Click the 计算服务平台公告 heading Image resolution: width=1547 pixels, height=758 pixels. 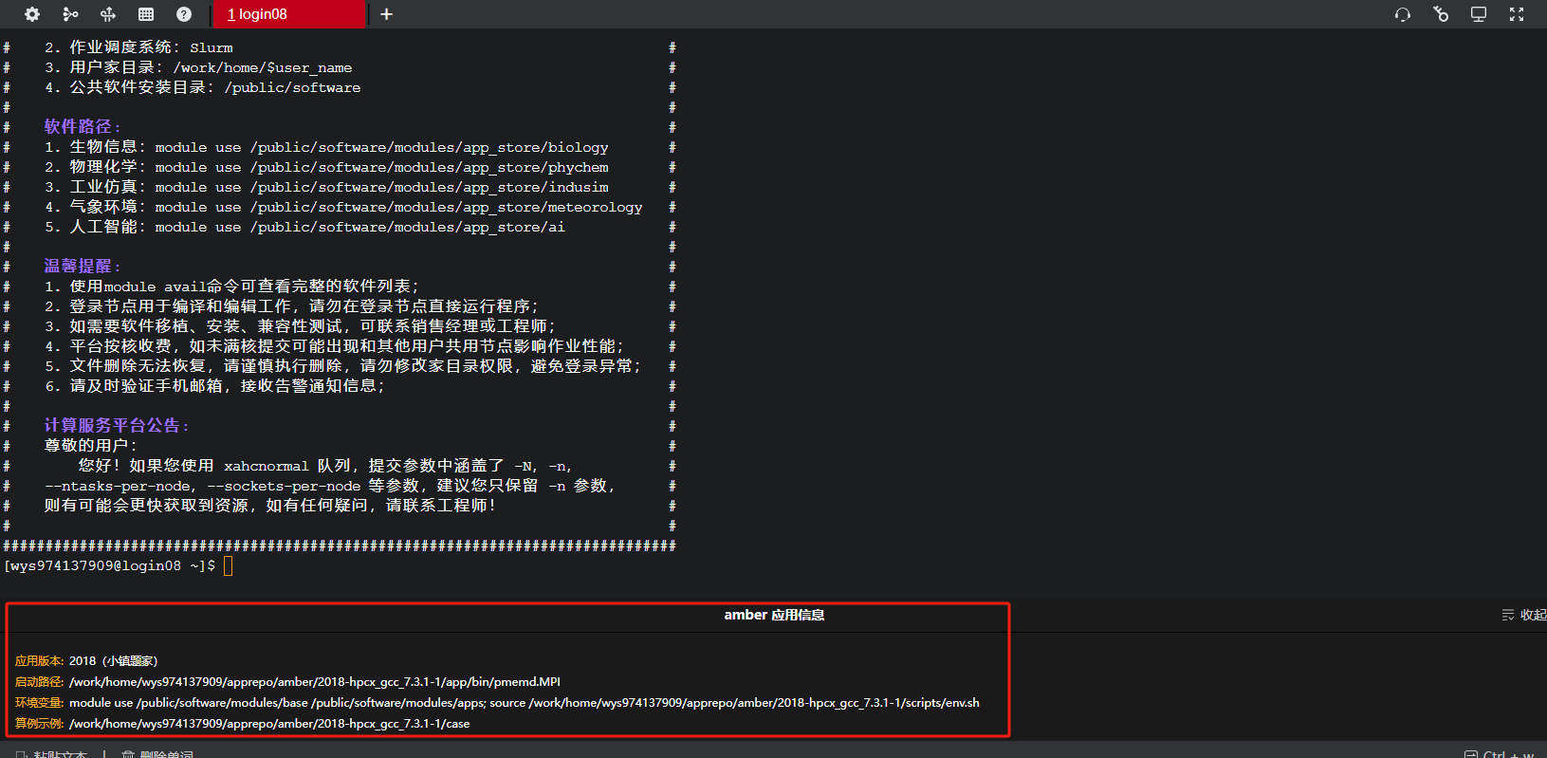(x=117, y=426)
